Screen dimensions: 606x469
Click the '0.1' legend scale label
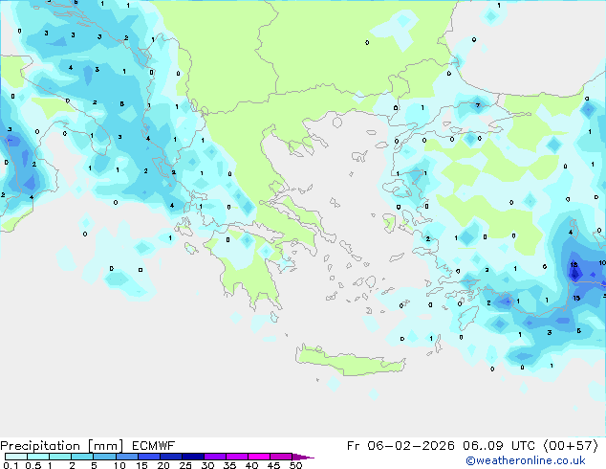pyautogui.click(x=11, y=465)
